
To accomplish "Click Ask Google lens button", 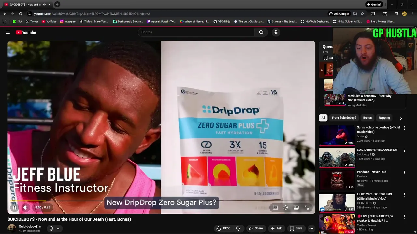I will (339, 14).
